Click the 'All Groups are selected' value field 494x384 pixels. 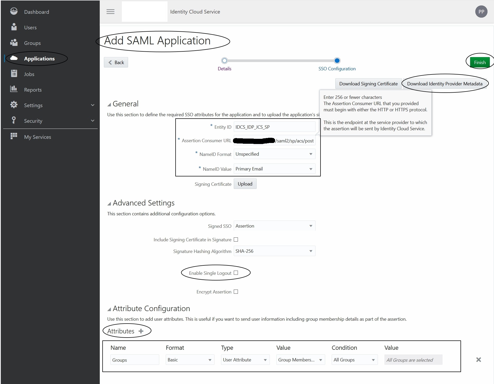(413, 360)
